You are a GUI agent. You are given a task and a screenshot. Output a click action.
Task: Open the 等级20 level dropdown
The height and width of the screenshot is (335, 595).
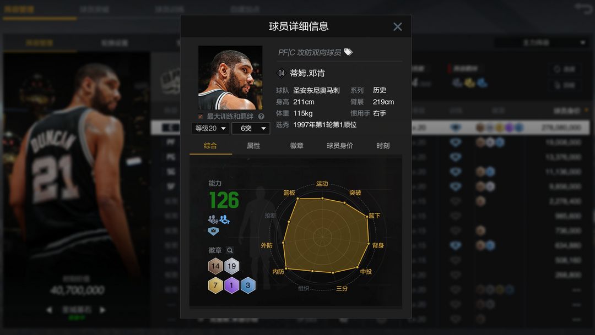210,129
